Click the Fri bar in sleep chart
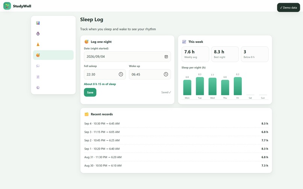 (x=238, y=86)
